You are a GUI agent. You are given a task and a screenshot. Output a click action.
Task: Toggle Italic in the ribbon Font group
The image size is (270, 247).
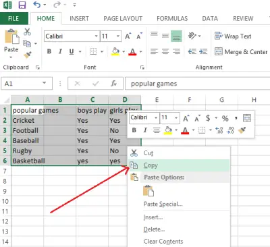[60, 51]
